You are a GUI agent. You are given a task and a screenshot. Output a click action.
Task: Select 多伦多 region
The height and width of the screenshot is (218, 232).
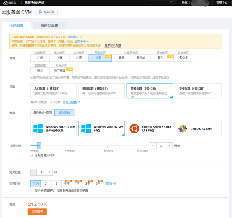183,58
